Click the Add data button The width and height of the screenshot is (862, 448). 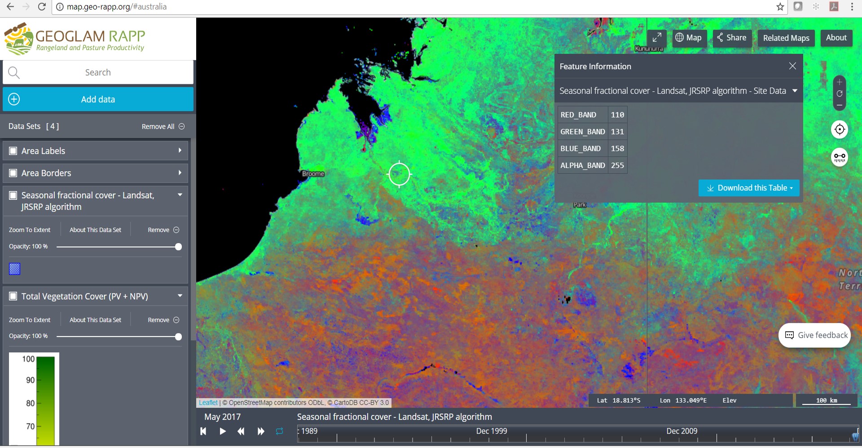98,99
